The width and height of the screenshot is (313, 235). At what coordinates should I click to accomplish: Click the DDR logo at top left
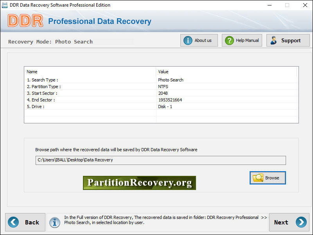(x=25, y=21)
